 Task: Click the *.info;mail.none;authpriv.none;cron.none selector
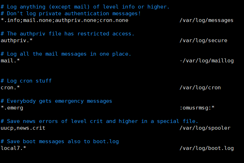(65, 20)
